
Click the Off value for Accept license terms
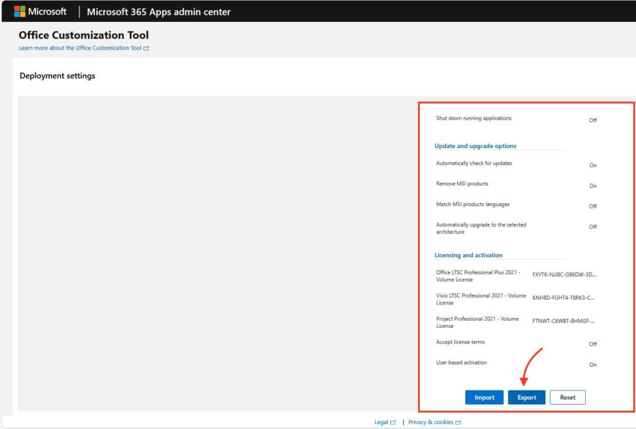593,344
